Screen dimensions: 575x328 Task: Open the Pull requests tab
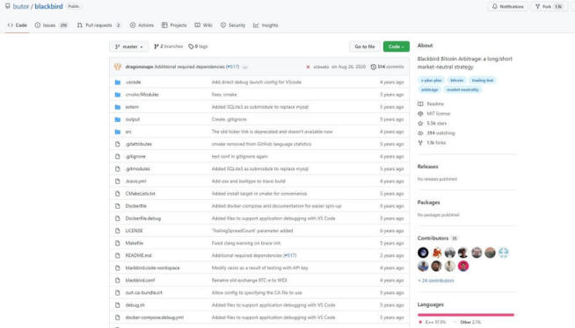coord(98,25)
